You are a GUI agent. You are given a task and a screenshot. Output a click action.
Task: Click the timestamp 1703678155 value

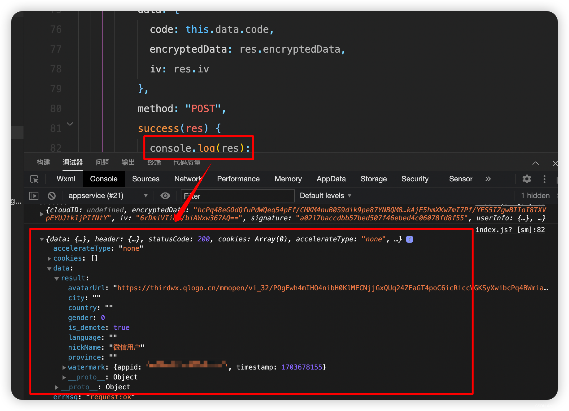(x=302, y=367)
